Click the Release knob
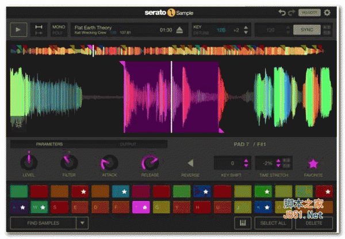 [x=150, y=162]
